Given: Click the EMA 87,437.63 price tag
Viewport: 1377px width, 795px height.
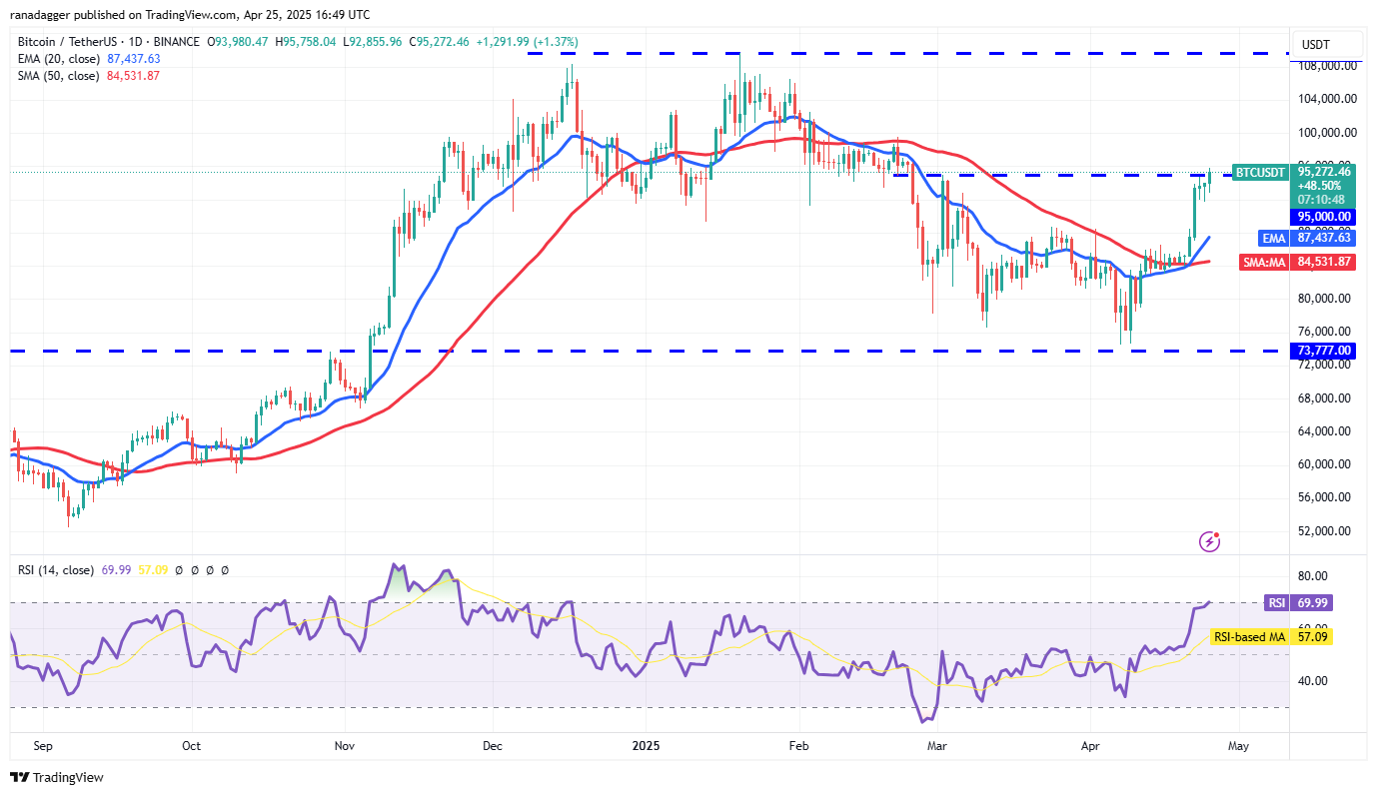Looking at the screenshot, I should 1305,238.
